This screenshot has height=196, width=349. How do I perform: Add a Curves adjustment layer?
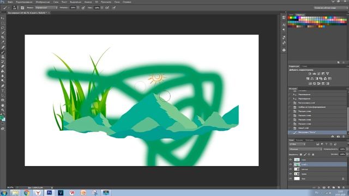click(x=318, y=74)
